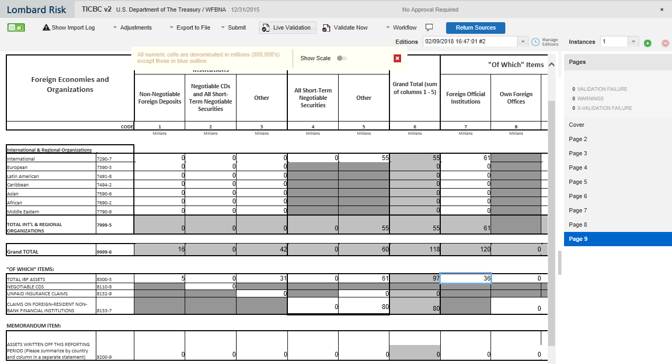Select TOTAL IBF ASSETS column 3 cell 31
Viewport: 672px width, 364px height.
(x=261, y=278)
